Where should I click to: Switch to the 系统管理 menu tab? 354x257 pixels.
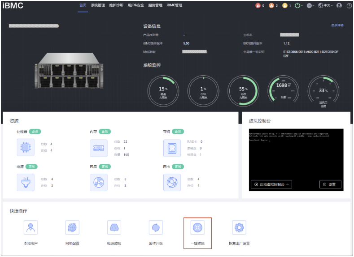(98, 5)
